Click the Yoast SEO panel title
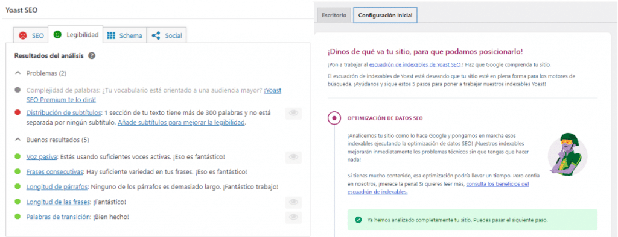The width and height of the screenshot is (618, 237). [21, 11]
